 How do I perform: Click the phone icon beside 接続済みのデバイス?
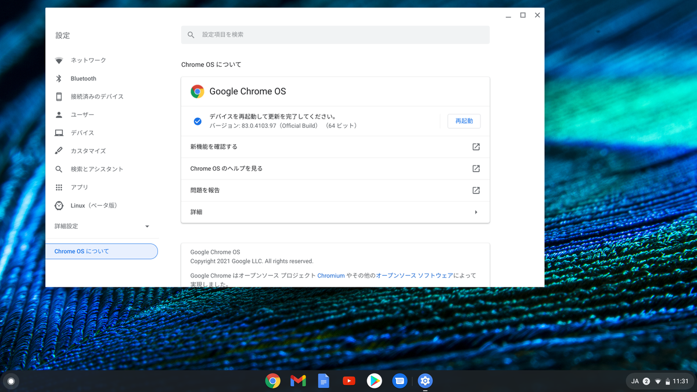tap(59, 96)
